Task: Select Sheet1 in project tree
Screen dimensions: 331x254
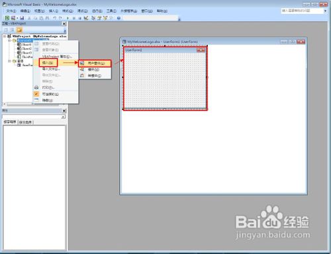Action: [24, 44]
